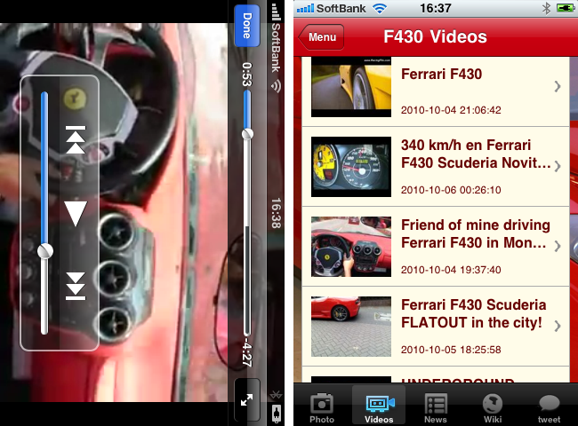Image resolution: width=578 pixels, height=426 pixels.
Task: Click the date 2010-10-04 19:37:40
Action: 451,270
